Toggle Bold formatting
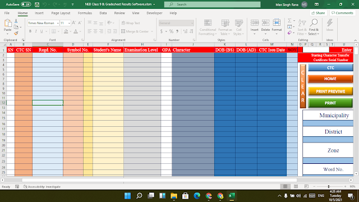Viewport: 359px width, 202px height. (x=30, y=31)
